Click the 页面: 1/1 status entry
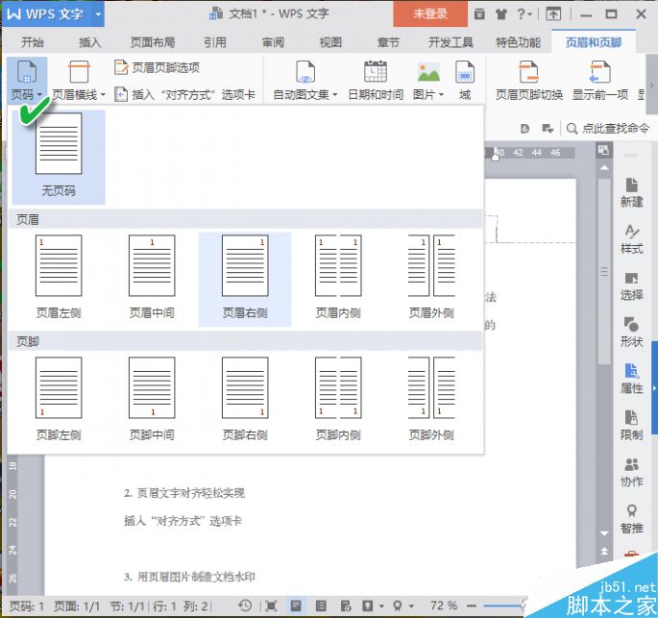This screenshot has height=618, width=658. point(77,606)
